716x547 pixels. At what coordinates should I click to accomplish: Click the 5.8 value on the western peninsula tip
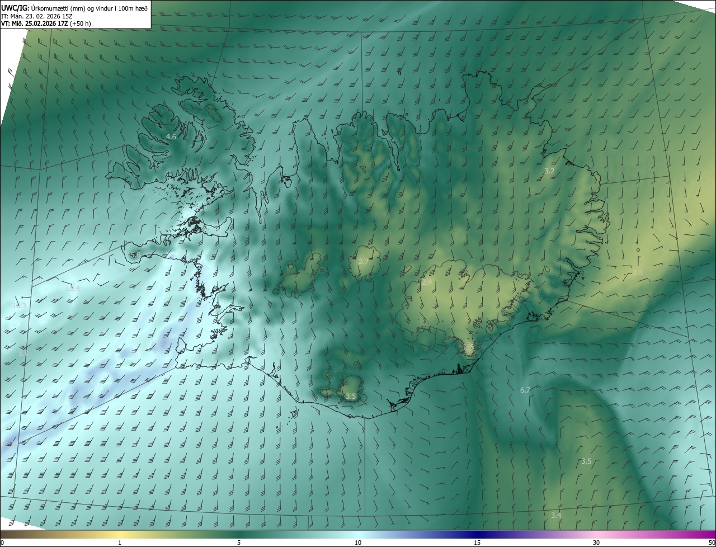pyautogui.click(x=135, y=255)
